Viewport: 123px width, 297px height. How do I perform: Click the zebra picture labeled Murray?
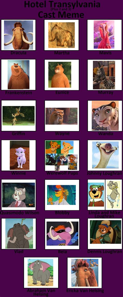tap(104, 75)
